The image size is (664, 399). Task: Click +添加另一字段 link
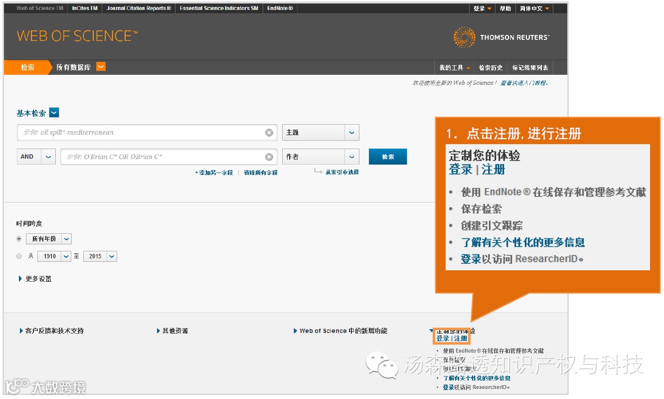point(214,173)
